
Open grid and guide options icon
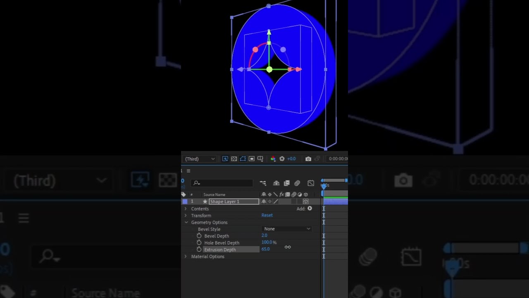260,159
